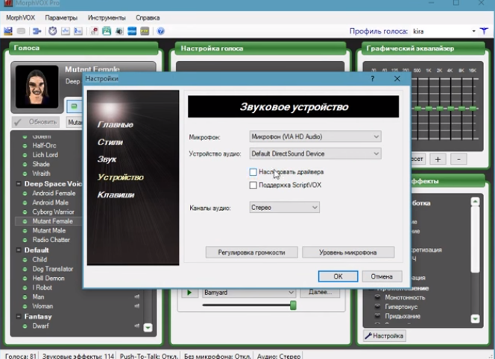Screen dimensions: 495x359
Task: Switch to the Клавиши settings section
Action: pos(116,194)
